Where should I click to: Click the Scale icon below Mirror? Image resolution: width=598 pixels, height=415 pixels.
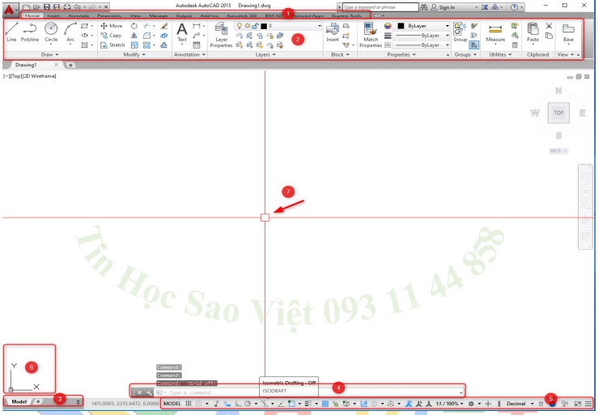[134, 45]
